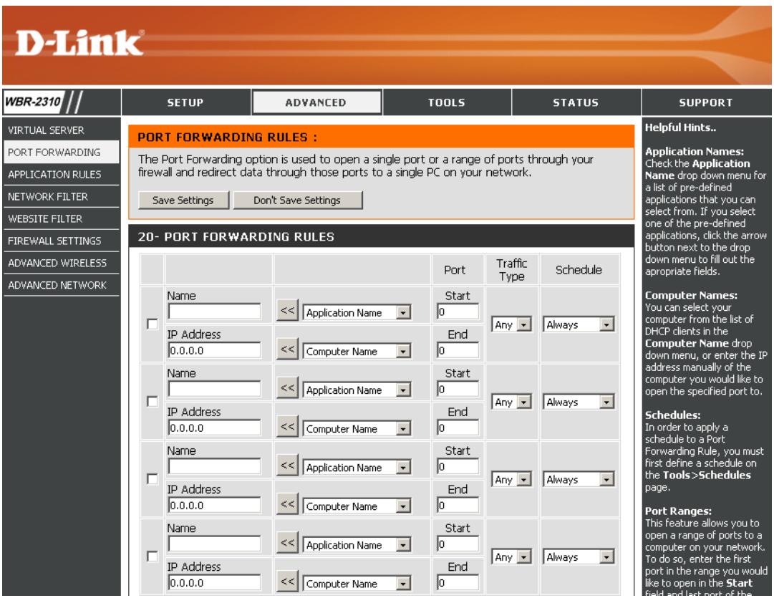Enable the third port forwarding rule checkbox
Image resolution: width=774 pixels, height=598 pixels.
point(153,479)
